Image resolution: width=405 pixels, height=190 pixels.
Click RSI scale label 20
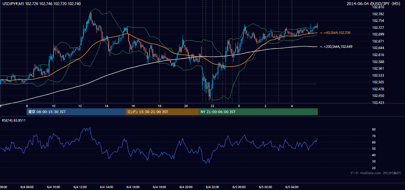[x=374, y=168]
